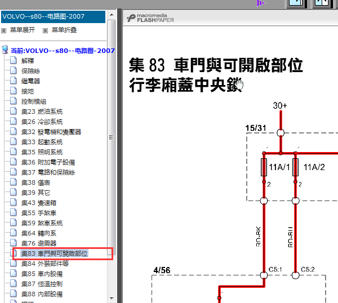Open 集84 外裝部件等 in the tree

coord(45,264)
